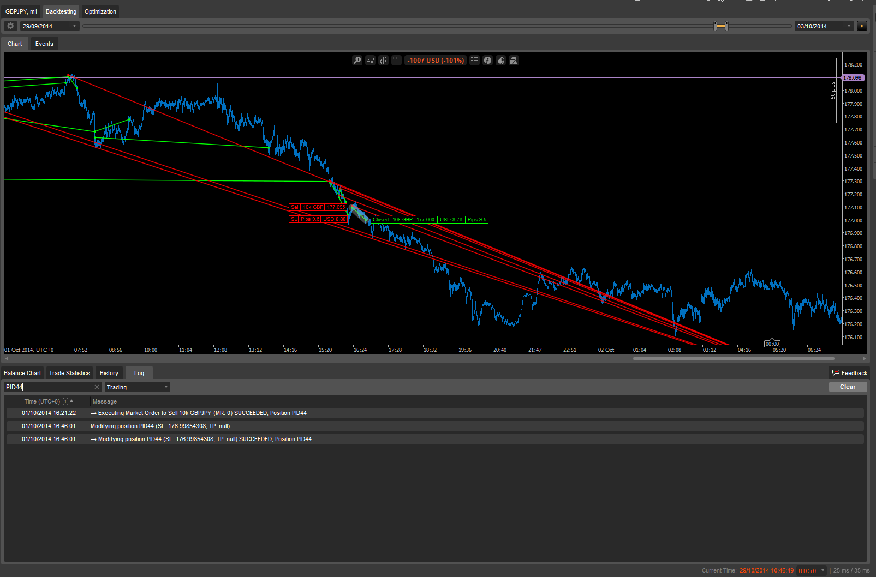Select the Chart tab
Viewport: 876px width, 578px height.
point(15,44)
